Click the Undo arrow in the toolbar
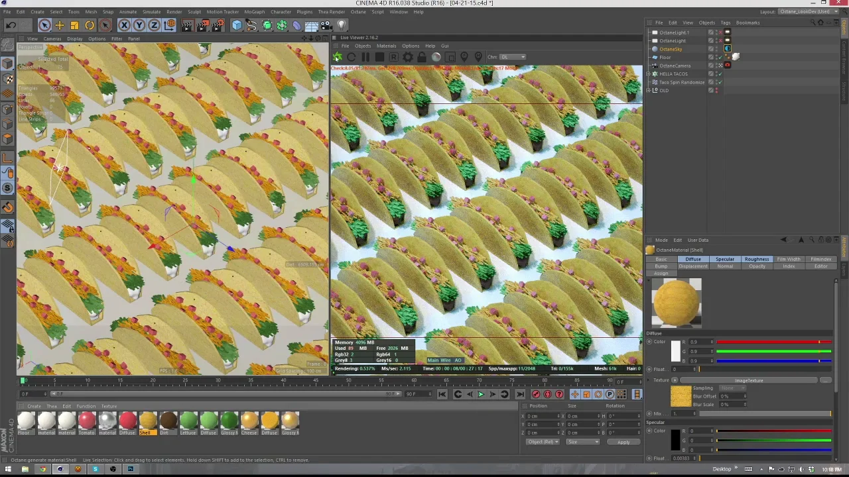Viewport: 849px width, 477px height. pos(11,25)
